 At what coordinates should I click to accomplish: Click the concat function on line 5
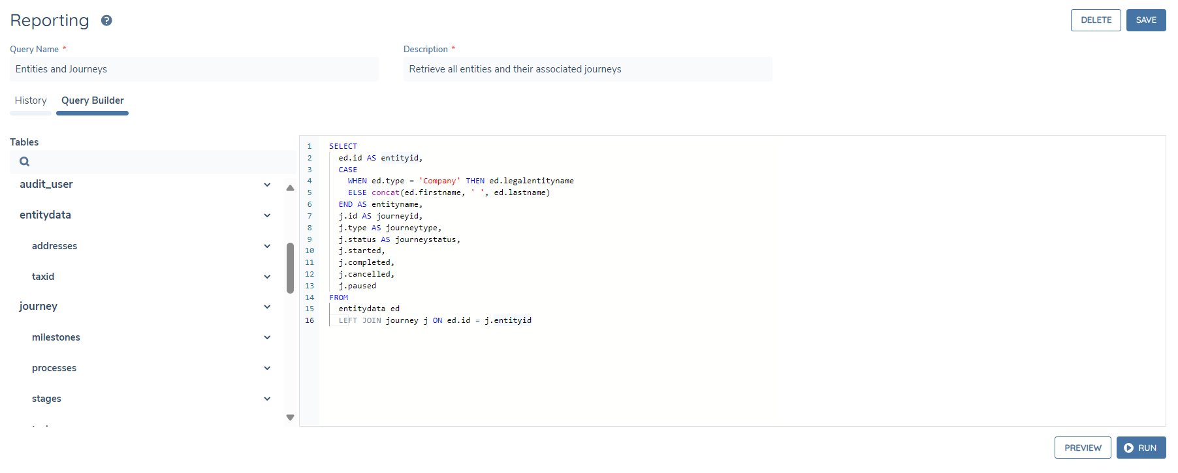385,193
